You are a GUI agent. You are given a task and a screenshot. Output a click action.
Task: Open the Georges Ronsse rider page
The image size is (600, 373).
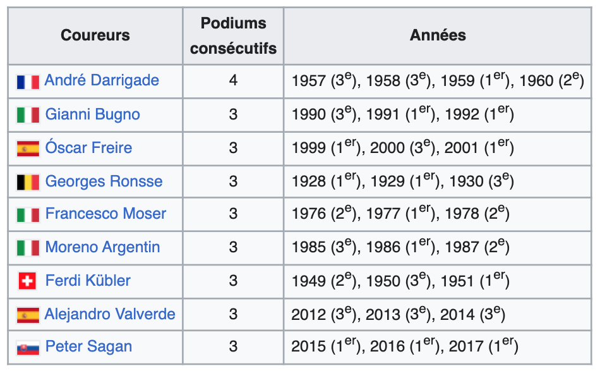point(104,181)
